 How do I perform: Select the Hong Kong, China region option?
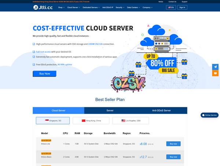[91, 120]
